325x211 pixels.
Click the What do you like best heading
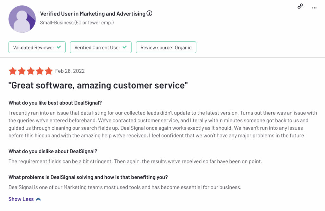[55, 103]
